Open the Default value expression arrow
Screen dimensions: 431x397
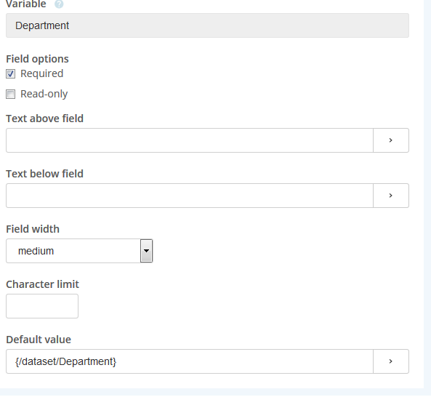click(391, 361)
